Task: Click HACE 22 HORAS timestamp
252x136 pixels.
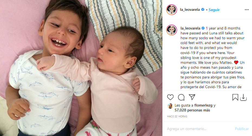Action: [x=177, y=117]
